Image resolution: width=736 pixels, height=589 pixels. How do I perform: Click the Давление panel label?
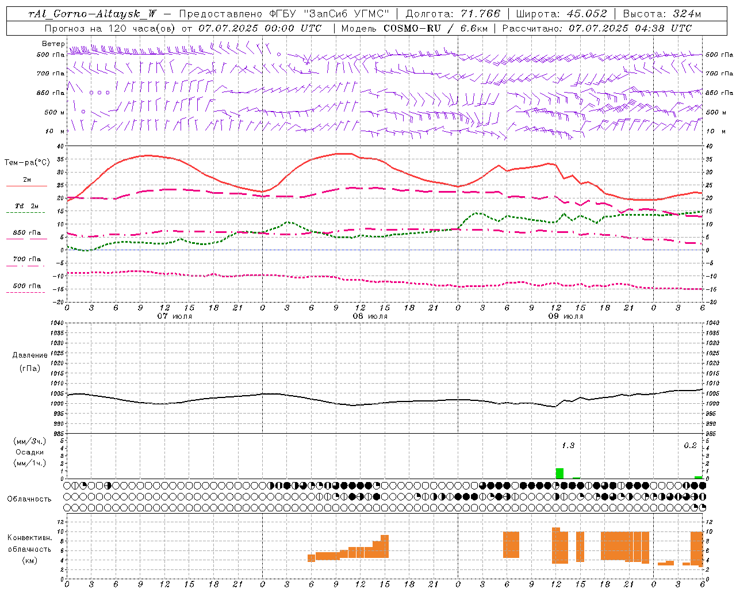(30, 355)
